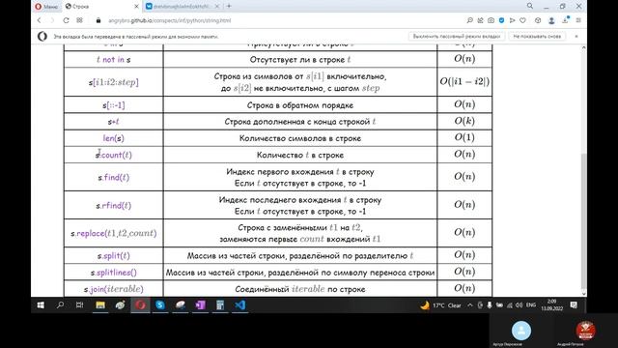The height and width of the screenshot is (348, 618).
Task: Open Calculator from the taskbar
Action: [220, 305]
